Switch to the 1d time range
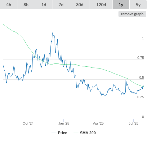The height and width of the screenshot is (141, 147). click(44, 5)
